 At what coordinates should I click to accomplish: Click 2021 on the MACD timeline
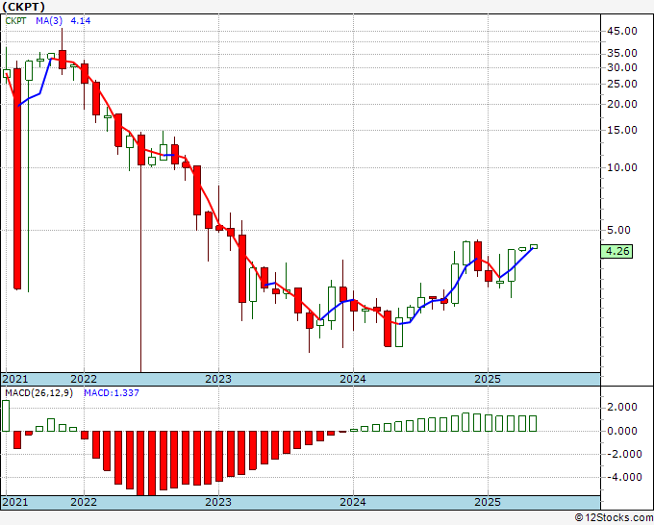coord(15,502)
